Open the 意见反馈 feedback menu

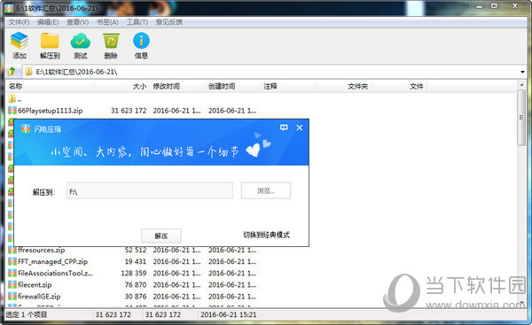(169, 22)
